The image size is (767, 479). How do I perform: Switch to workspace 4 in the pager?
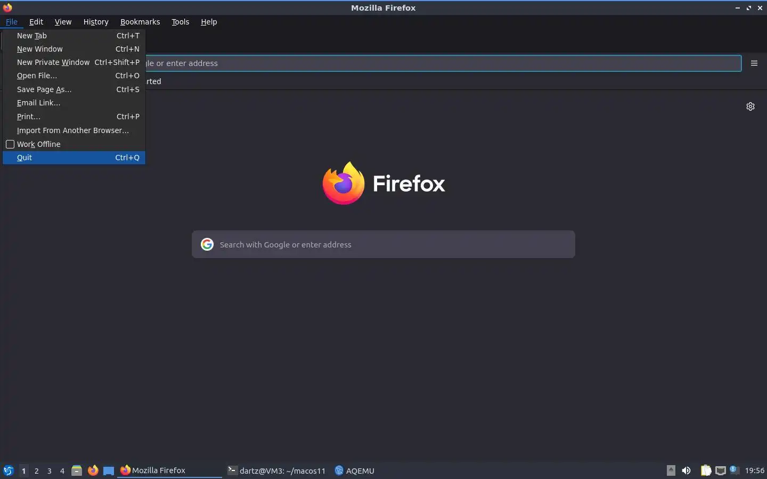click(x=62, y=470)
